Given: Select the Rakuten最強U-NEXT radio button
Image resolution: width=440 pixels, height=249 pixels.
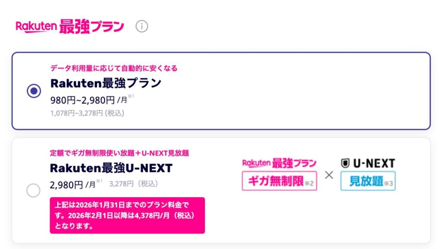Looking at the screenshot, I should [x=34, y=190].
